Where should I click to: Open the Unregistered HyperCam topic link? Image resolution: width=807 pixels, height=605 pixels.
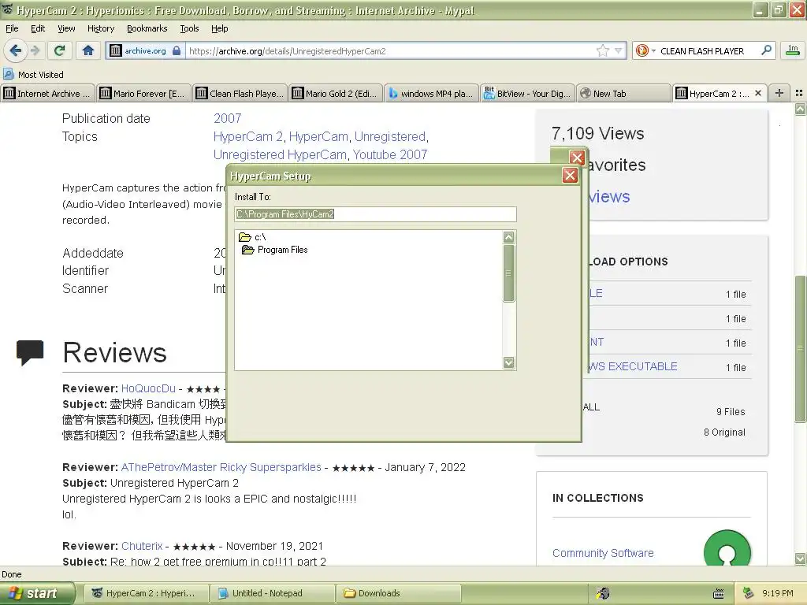click(280, 154)
